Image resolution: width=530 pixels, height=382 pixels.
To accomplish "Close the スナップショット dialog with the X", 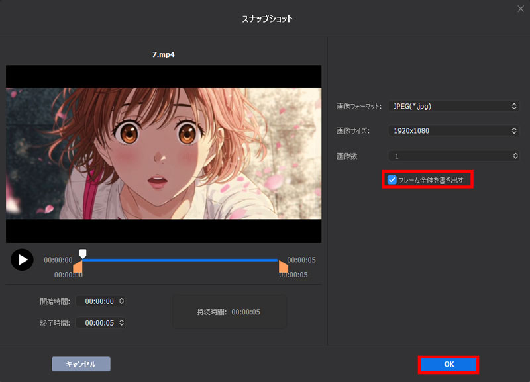I will click(520, 9).
